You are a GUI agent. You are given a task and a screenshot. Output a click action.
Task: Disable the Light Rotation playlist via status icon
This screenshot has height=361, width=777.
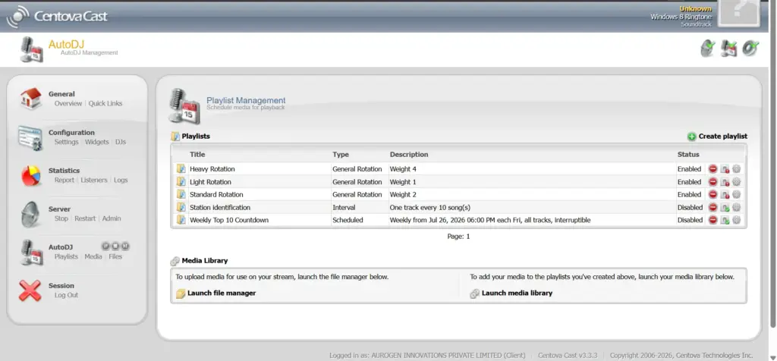(x=725, y=182)
